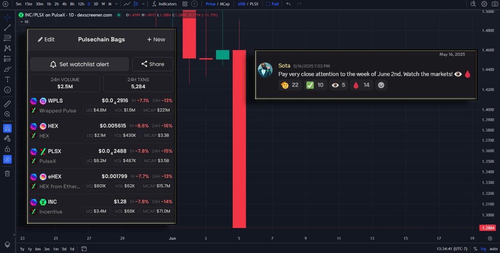
Task: Click the circled dollar icon
Action: 194,4
